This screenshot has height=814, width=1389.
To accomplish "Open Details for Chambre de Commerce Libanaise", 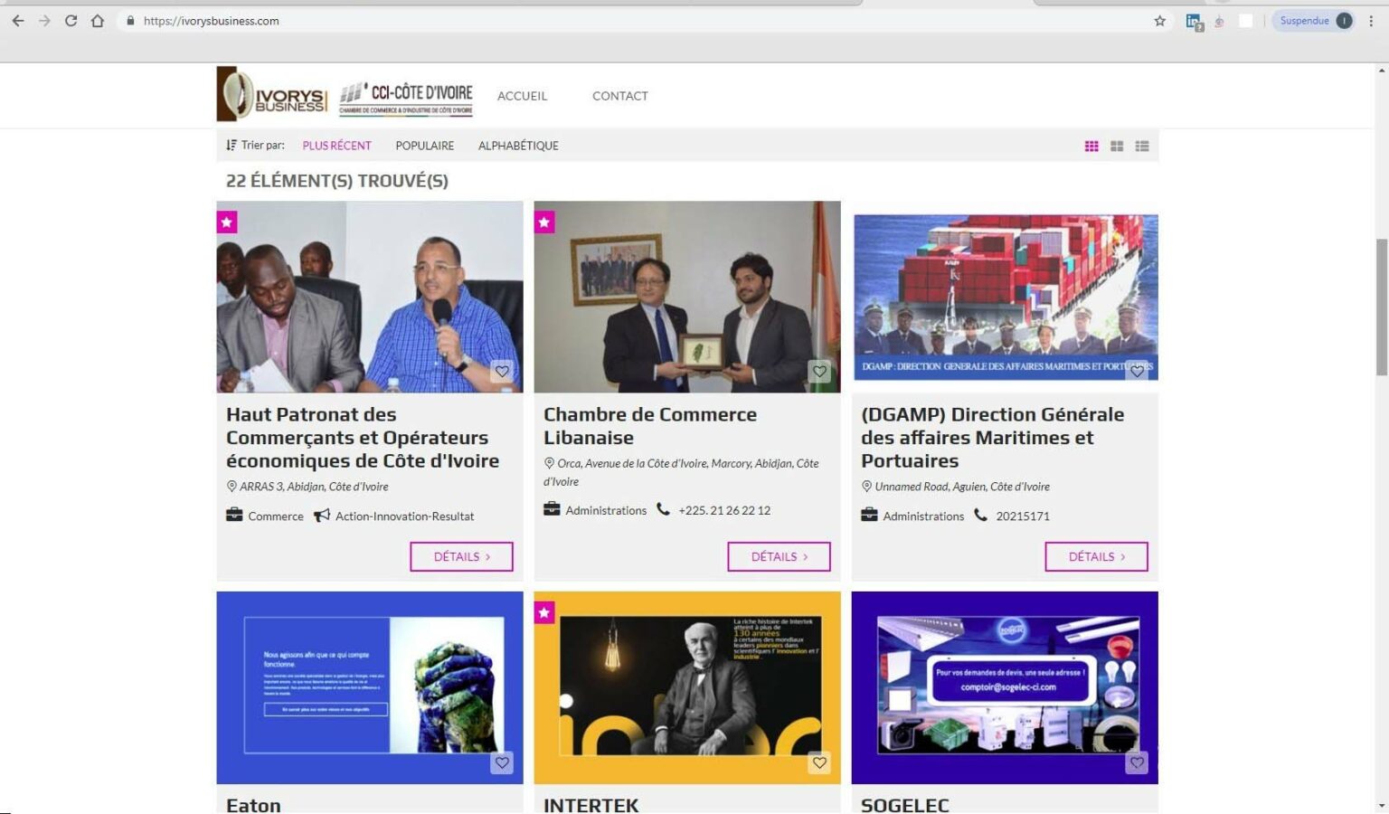I will [779, 557].
